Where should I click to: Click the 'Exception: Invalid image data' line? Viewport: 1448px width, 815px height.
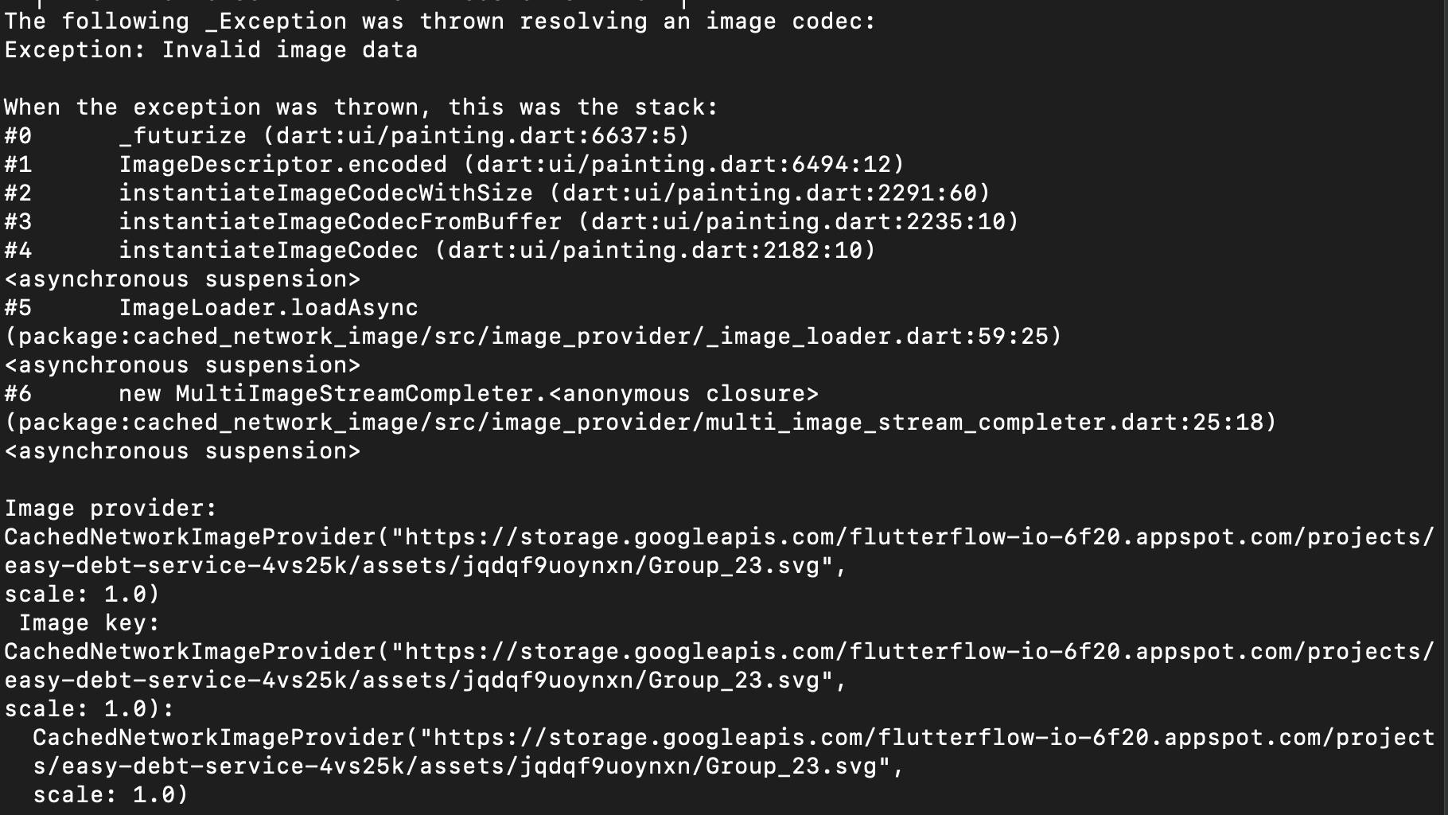click(x=211, y=50)
